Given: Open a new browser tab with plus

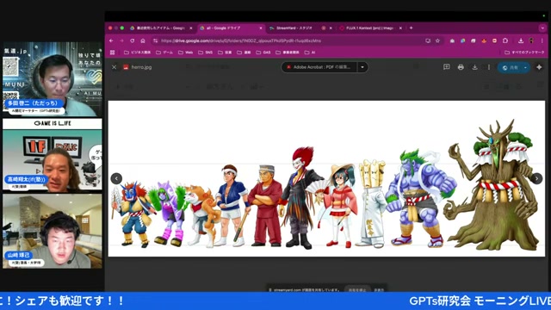Looking at the screenshot, I should click(x=411, y=28).
